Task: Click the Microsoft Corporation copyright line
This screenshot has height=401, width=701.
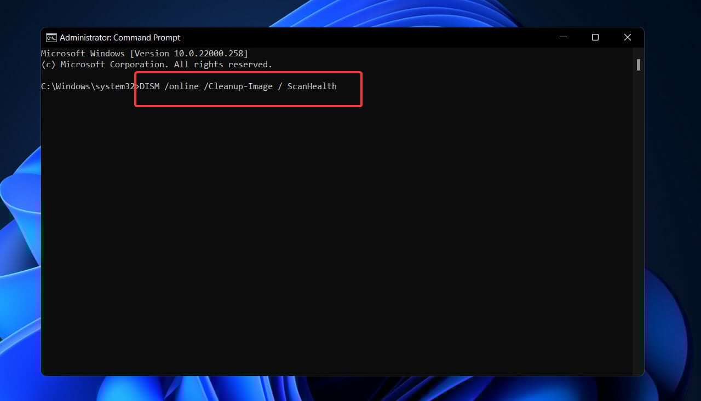Action: (156, 64)
